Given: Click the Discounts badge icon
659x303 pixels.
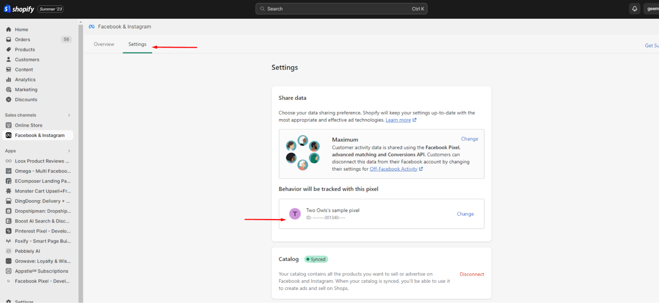Looking at the screenshot, I should point(9,99).
